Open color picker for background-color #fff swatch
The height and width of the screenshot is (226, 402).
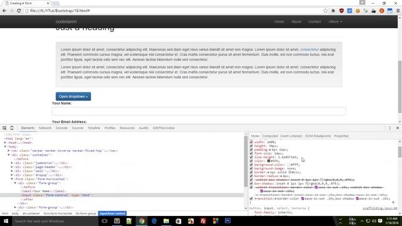point(288,164)
